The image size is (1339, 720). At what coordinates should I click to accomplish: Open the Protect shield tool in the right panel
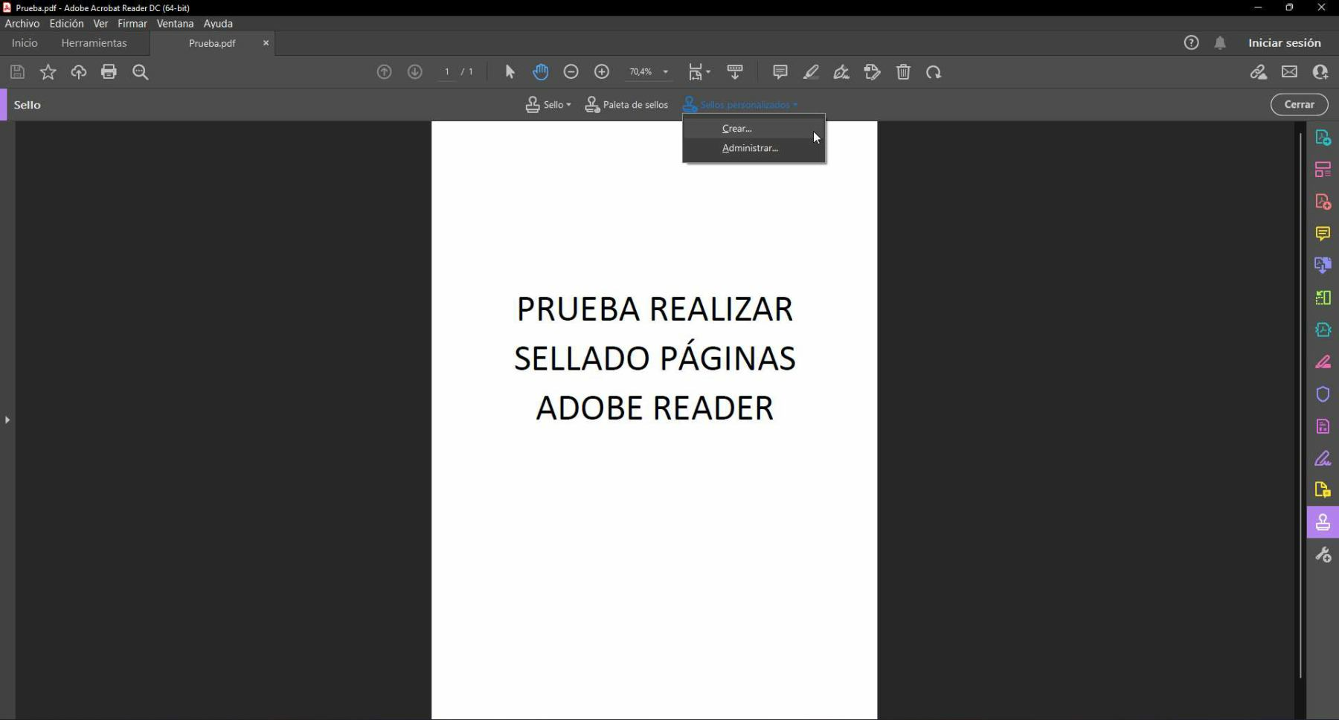1323,394
